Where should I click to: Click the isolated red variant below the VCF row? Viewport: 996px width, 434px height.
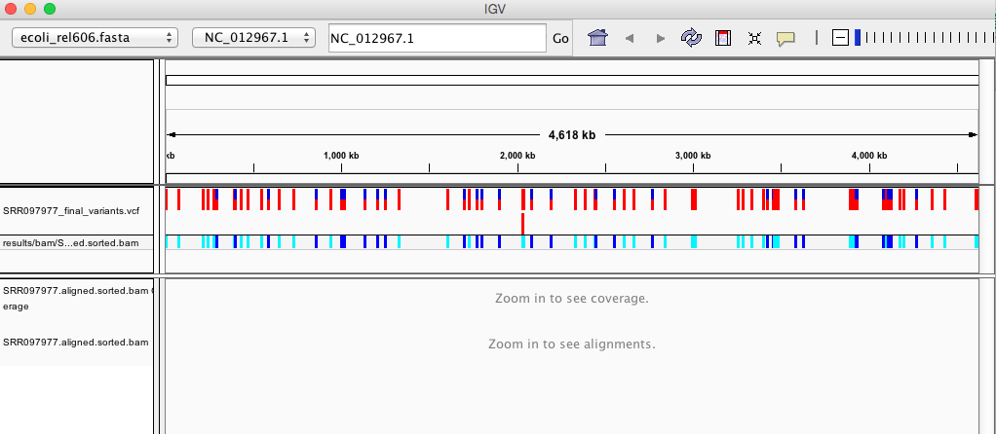pyautogui.click(x=523, y=224)
